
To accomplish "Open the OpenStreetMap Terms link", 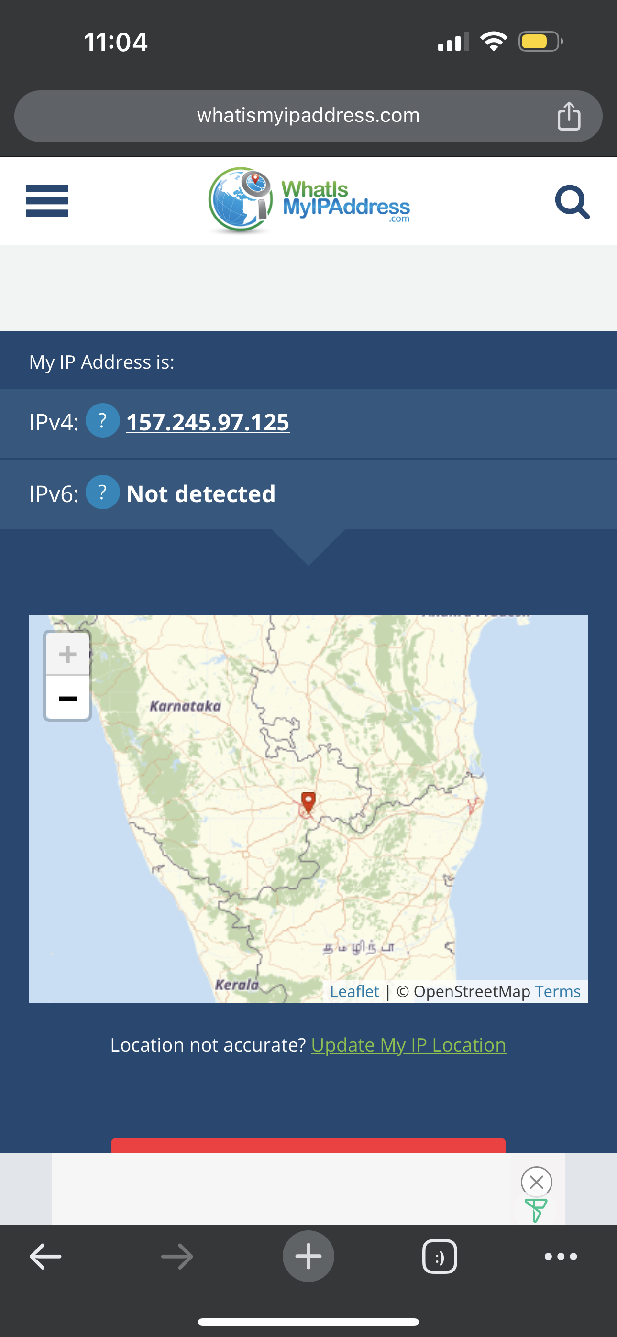I will coord(557,991).
